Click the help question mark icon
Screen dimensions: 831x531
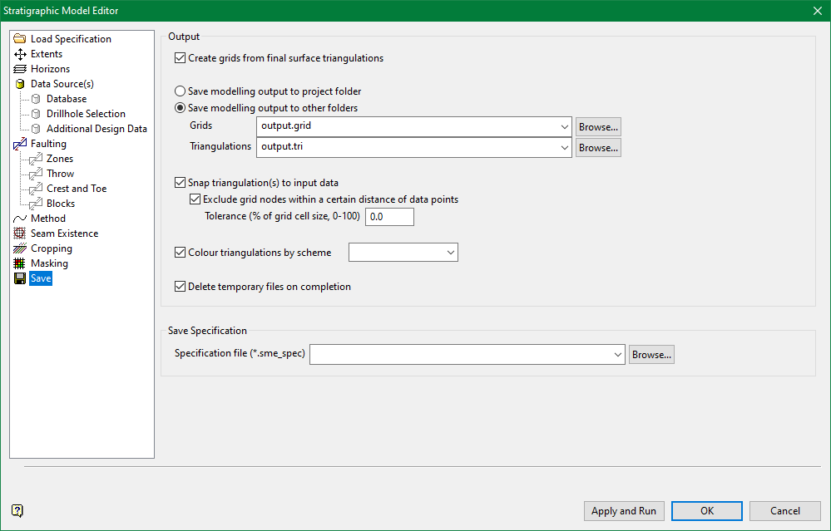coord(17,510)
